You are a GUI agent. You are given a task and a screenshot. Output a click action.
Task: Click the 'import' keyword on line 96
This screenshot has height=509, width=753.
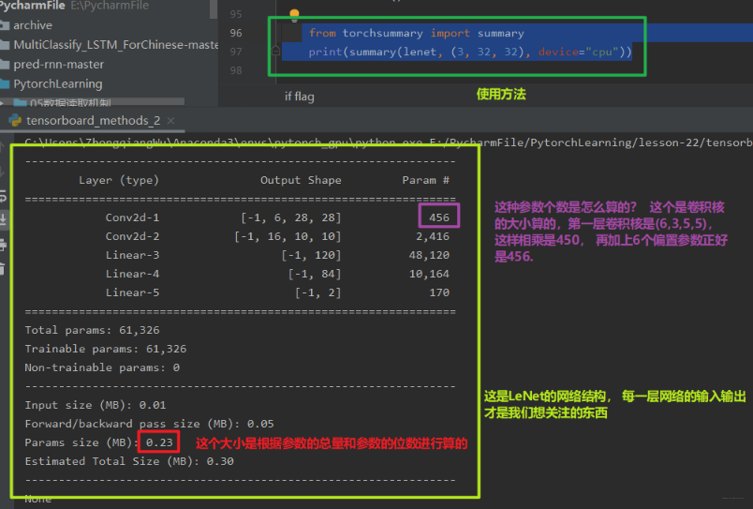coord(450,33)
